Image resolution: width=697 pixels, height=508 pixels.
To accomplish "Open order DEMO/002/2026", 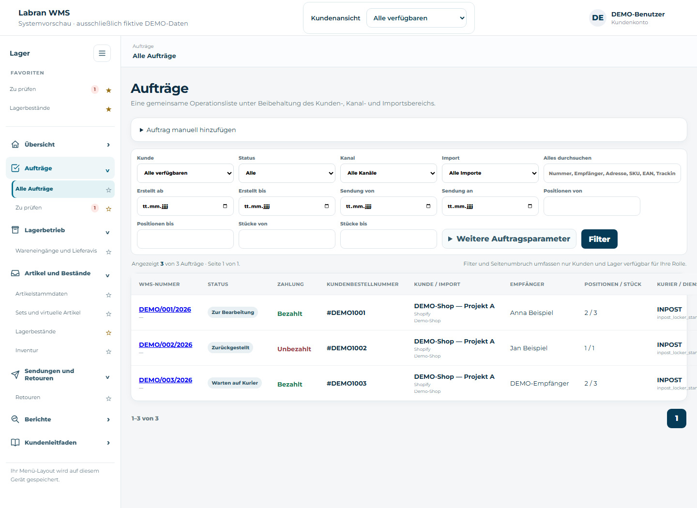I will (x=166, y=344).
